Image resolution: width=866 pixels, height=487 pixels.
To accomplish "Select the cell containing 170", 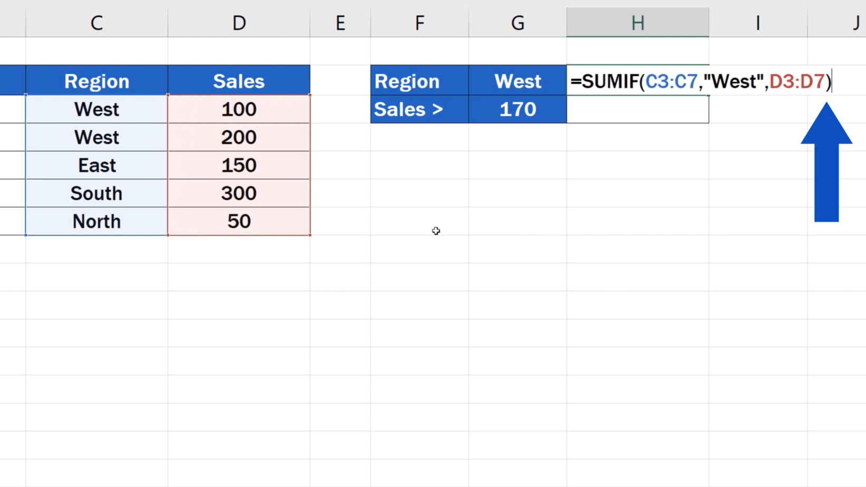I will (x=517, y=109).
